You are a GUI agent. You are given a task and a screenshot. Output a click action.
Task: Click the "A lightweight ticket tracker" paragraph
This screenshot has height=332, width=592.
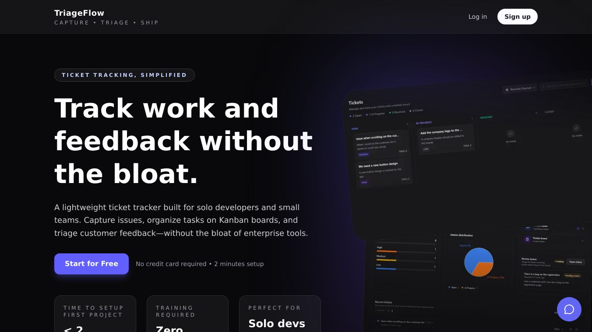[181, 220]
